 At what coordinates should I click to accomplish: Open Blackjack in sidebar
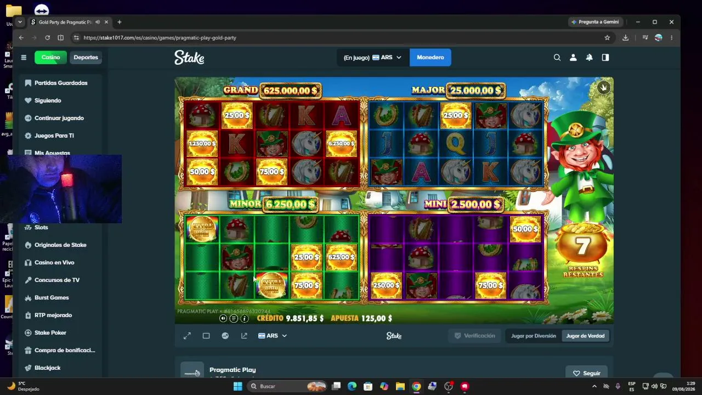pos(60,368)
